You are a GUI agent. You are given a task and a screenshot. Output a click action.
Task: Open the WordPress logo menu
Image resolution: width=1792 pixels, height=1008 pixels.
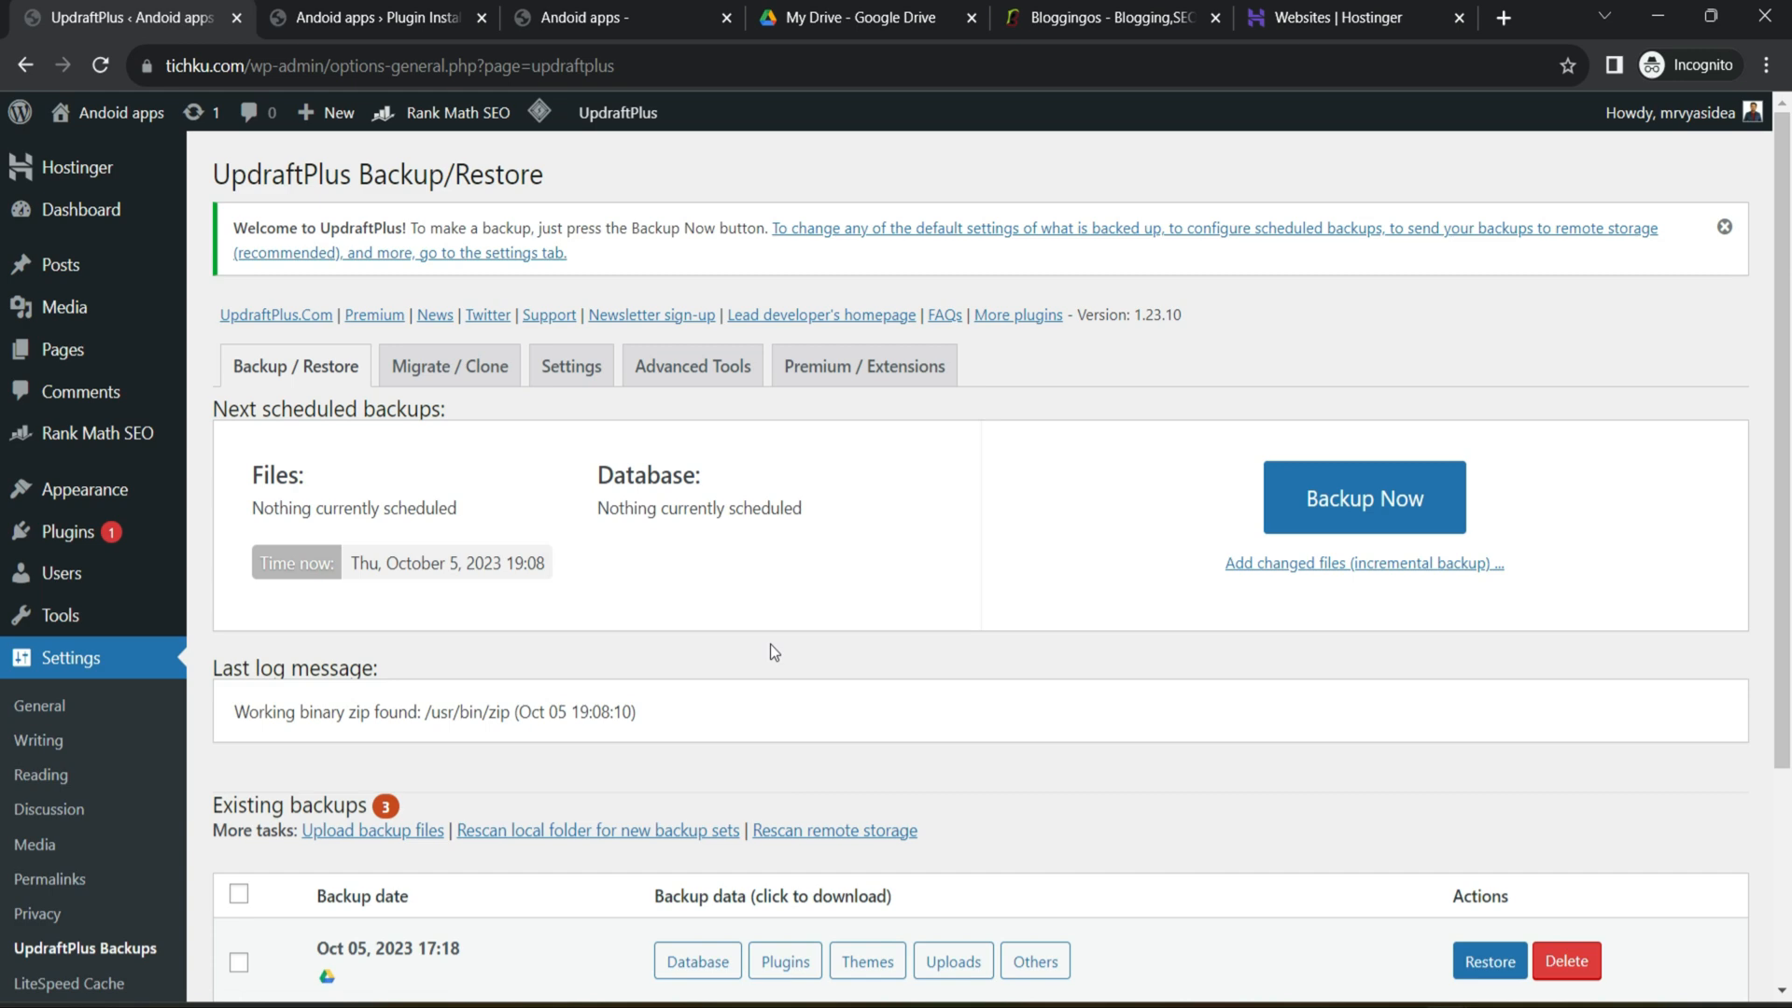[x=21, y=112]
